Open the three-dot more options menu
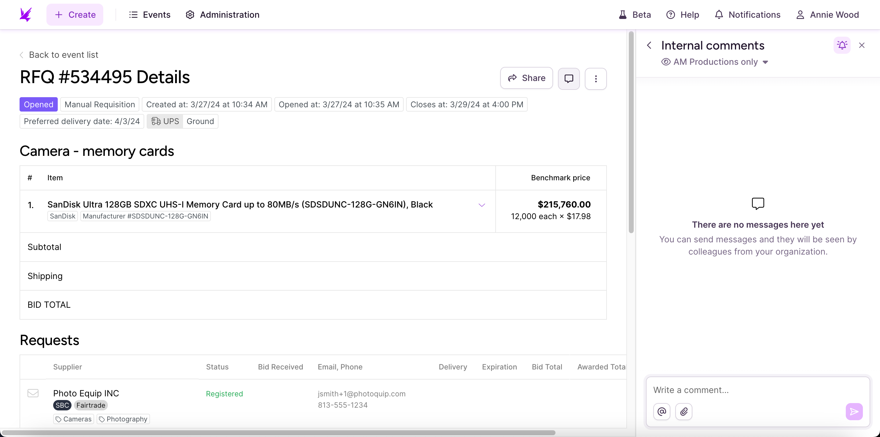This screenshot has height=437, width=880. pos(596,79)
